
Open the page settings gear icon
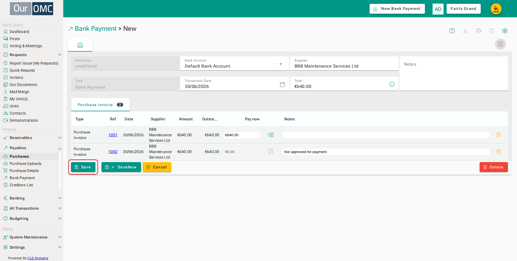[505, 31]
